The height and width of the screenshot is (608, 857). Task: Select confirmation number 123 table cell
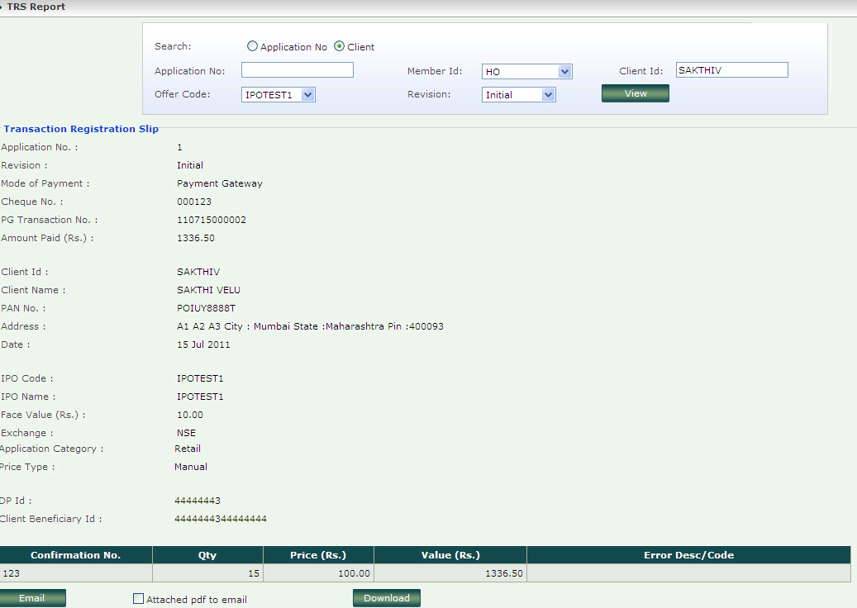click(x=76, y=573)
